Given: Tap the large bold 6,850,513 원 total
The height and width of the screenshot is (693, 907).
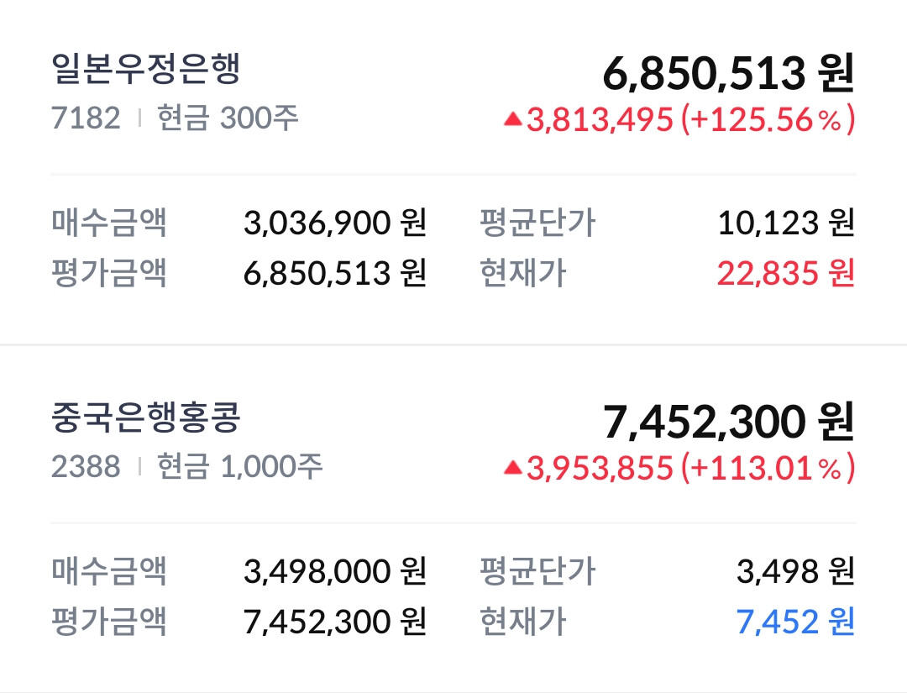Looking at the screenshot, I should click(728, 74).
